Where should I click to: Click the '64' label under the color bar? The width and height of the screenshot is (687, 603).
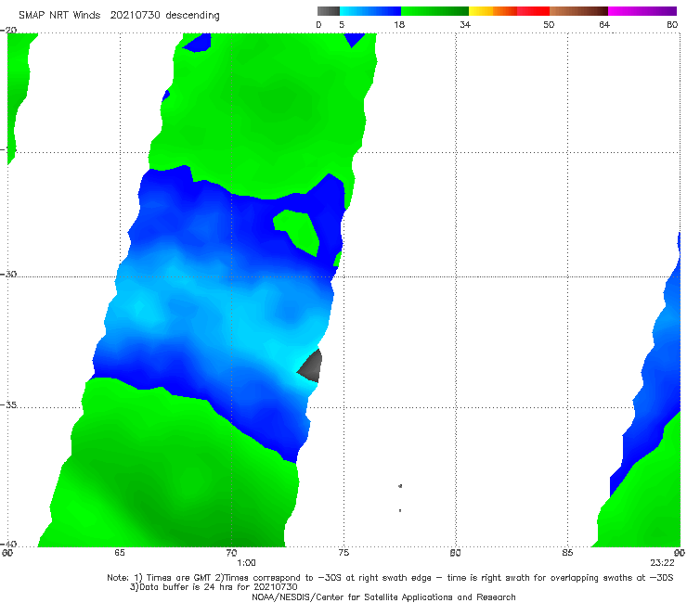point(604,24)
